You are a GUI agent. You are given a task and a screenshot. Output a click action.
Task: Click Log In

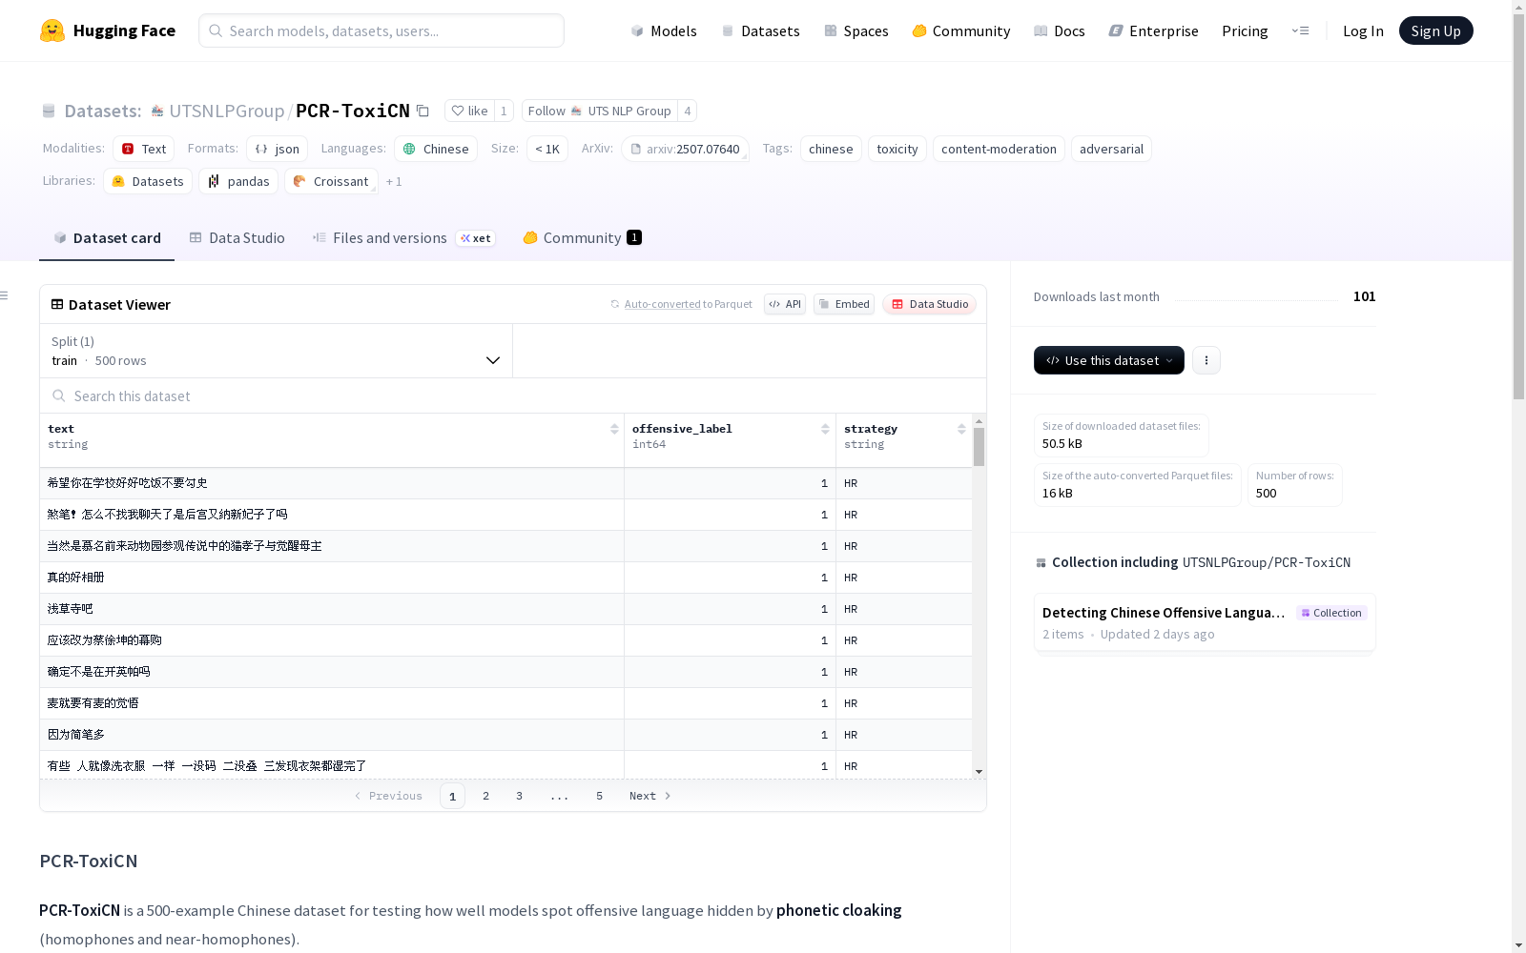[1363, 30]
